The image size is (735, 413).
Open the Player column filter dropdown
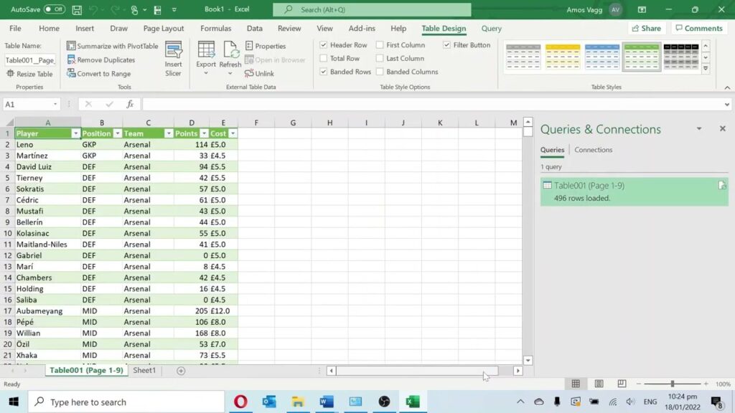click(75, 134)
